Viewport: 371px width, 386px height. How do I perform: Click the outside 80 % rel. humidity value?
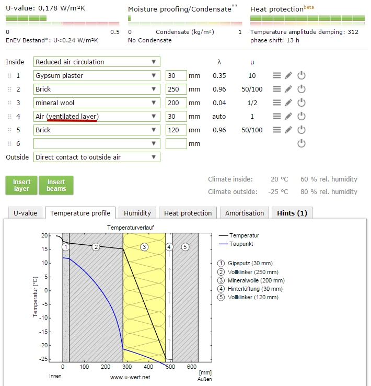coord(329,192)
